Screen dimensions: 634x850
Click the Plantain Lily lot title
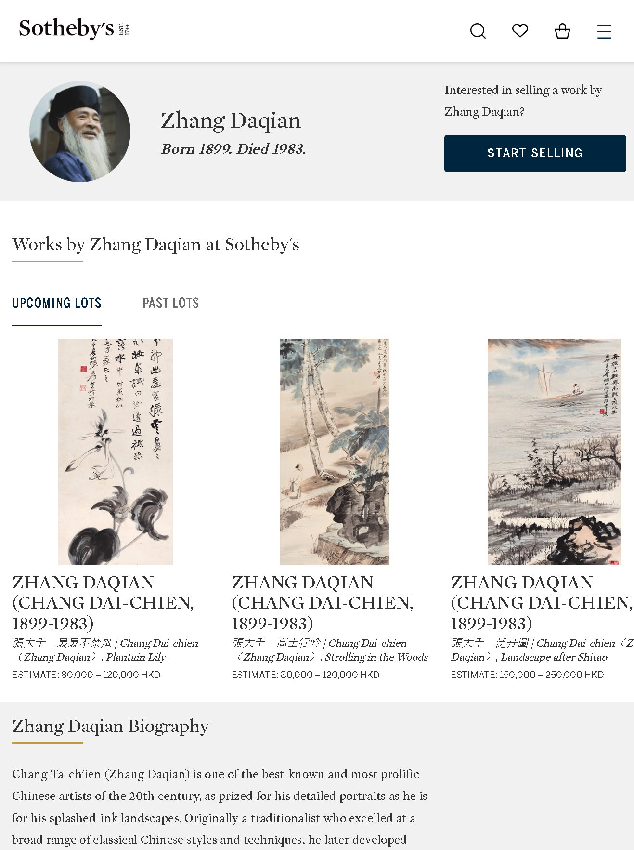tap(105, 650)
